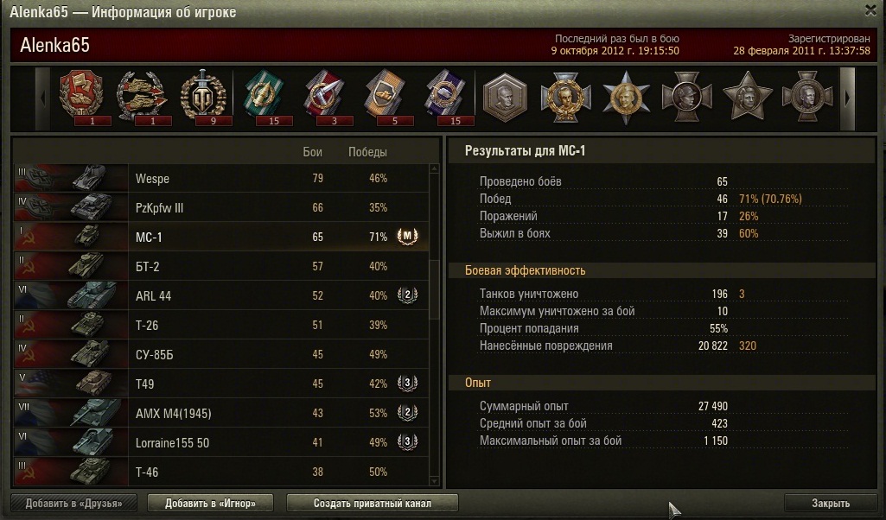Click the Создать приватный канал button
Screen dimensions: 886x520
click(x=373, y=503)
